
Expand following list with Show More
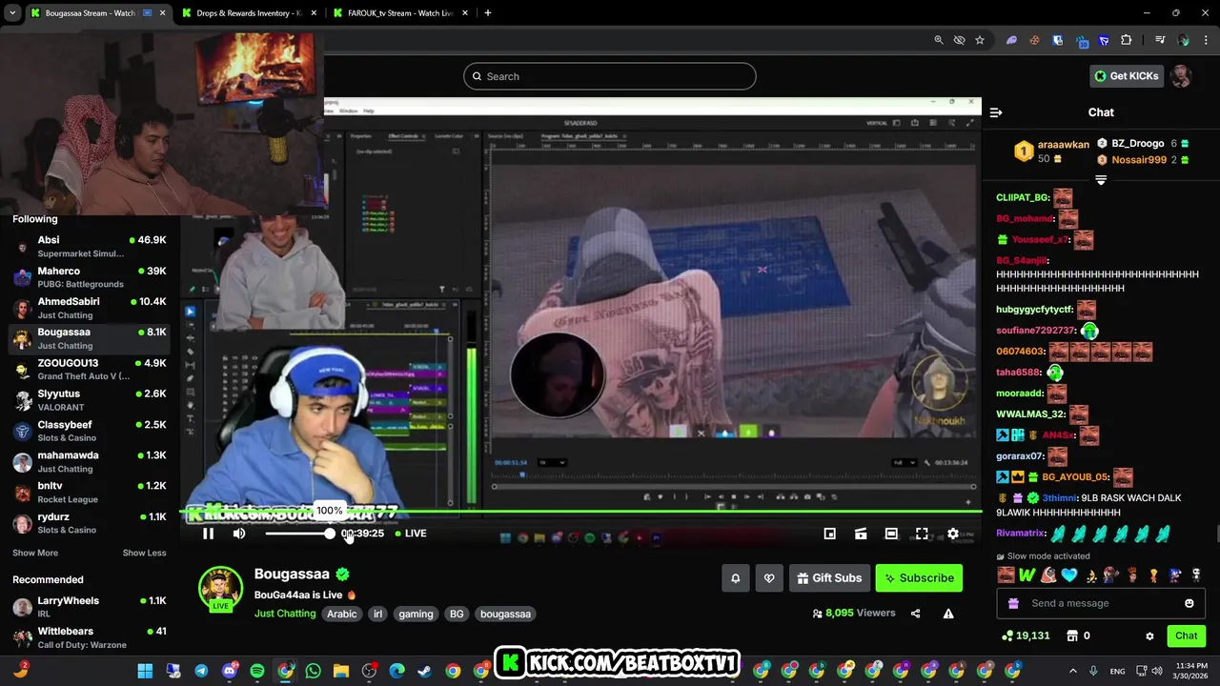click(x=35, y=553)
